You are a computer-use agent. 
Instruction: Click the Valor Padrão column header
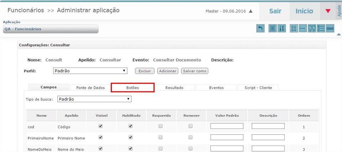click(x=227, y=115)
